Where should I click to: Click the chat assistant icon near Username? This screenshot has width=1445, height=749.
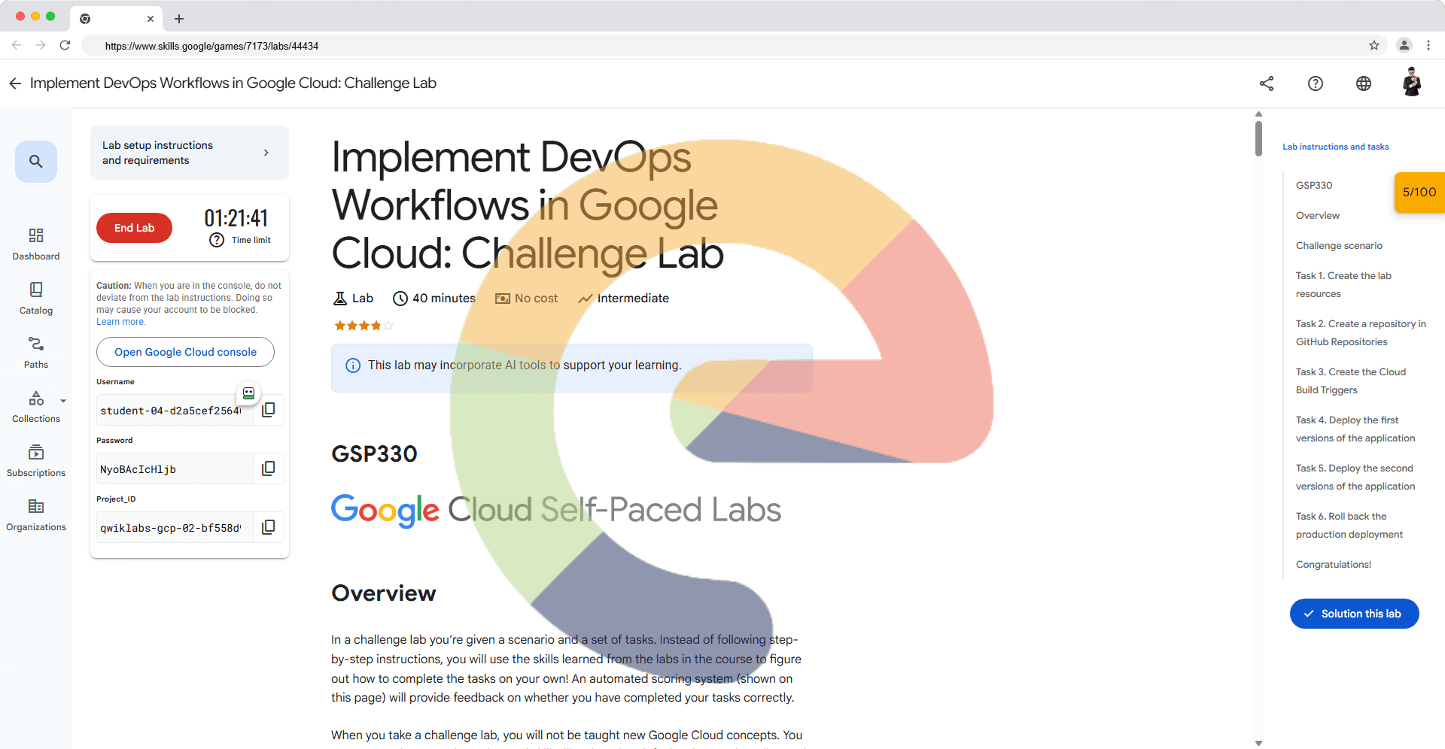pos(248,393)
